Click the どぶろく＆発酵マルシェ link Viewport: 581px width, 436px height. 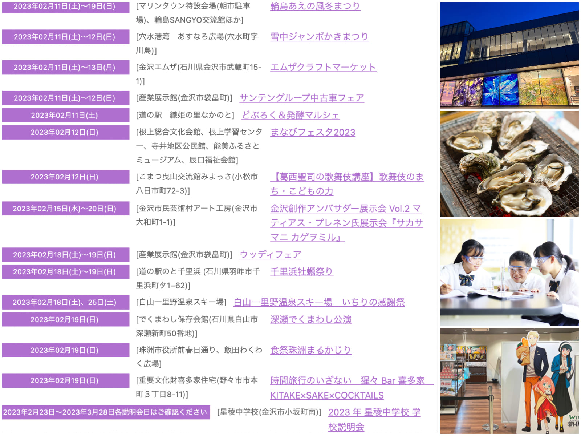[x=290, y=115]
